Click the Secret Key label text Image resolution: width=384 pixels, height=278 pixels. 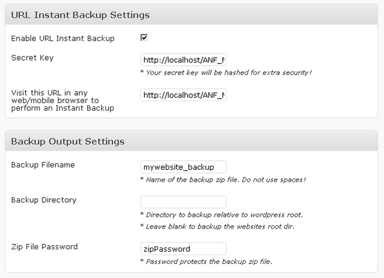32,58
